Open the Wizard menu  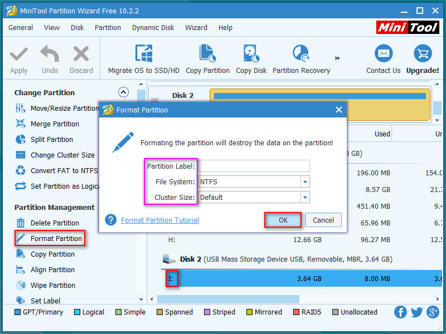pos(196,27)
